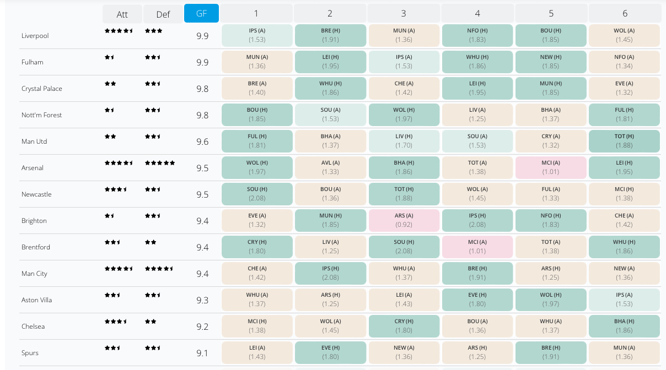Click Chelsea's defence star rating

pyautogui.click(x=151, y=322)
